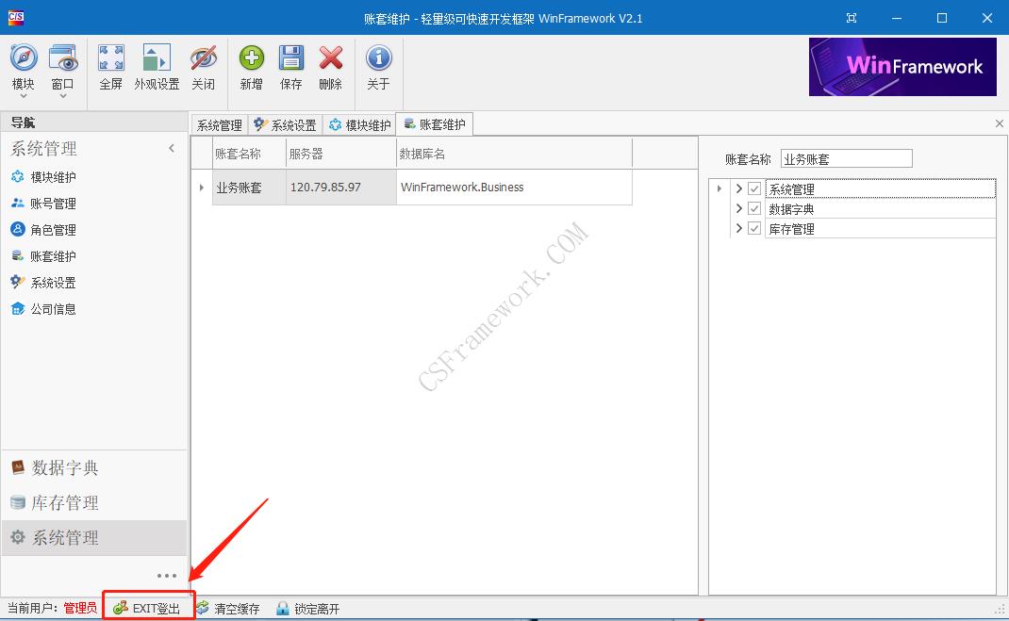Viewport: 1009px width, 621px height.
Task: Uncheck the 数据字典 checkbox in the tree
Action: pos(755,208)
